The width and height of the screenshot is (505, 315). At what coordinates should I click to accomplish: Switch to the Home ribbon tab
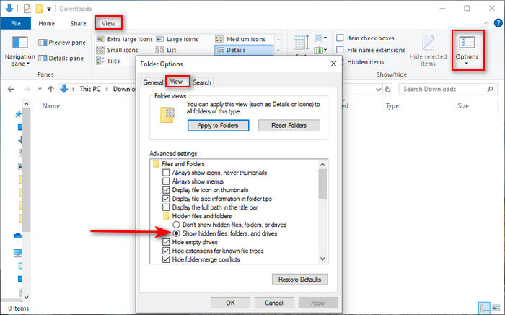coord(46,24)
